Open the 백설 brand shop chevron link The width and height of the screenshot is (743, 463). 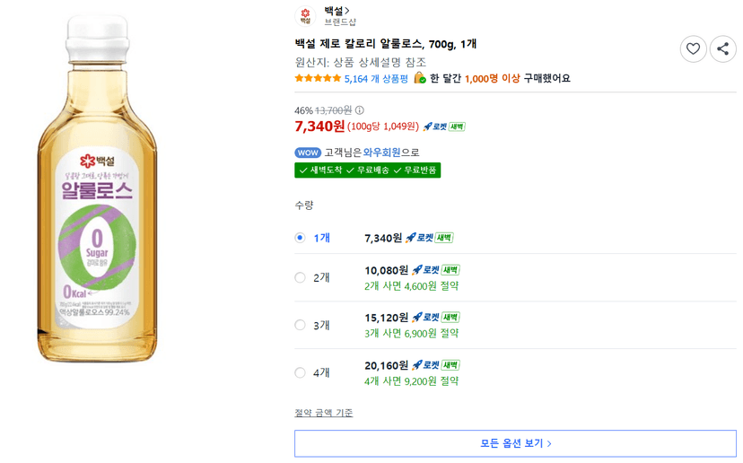(x=337, y=11)
